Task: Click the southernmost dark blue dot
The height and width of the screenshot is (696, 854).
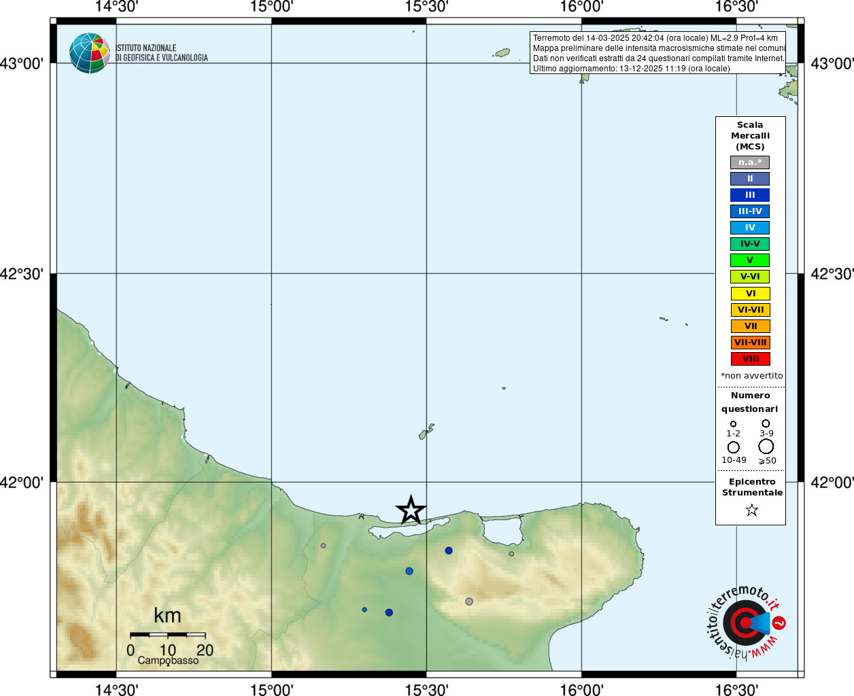Action: coord(389,612)
